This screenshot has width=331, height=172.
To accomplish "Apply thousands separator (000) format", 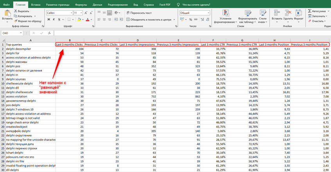I will (196, 20).
